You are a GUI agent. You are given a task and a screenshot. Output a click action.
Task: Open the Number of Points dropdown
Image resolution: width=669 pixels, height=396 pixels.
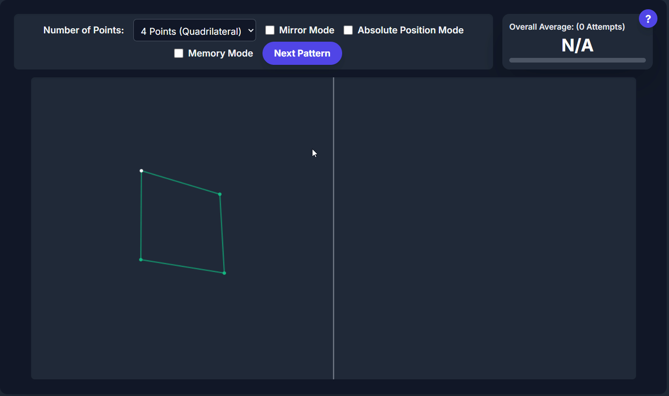coord(194,31)
